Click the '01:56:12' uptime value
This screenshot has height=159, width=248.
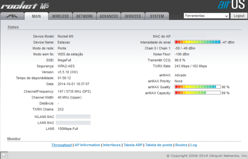pyautogui.click(x=64, y=78)
